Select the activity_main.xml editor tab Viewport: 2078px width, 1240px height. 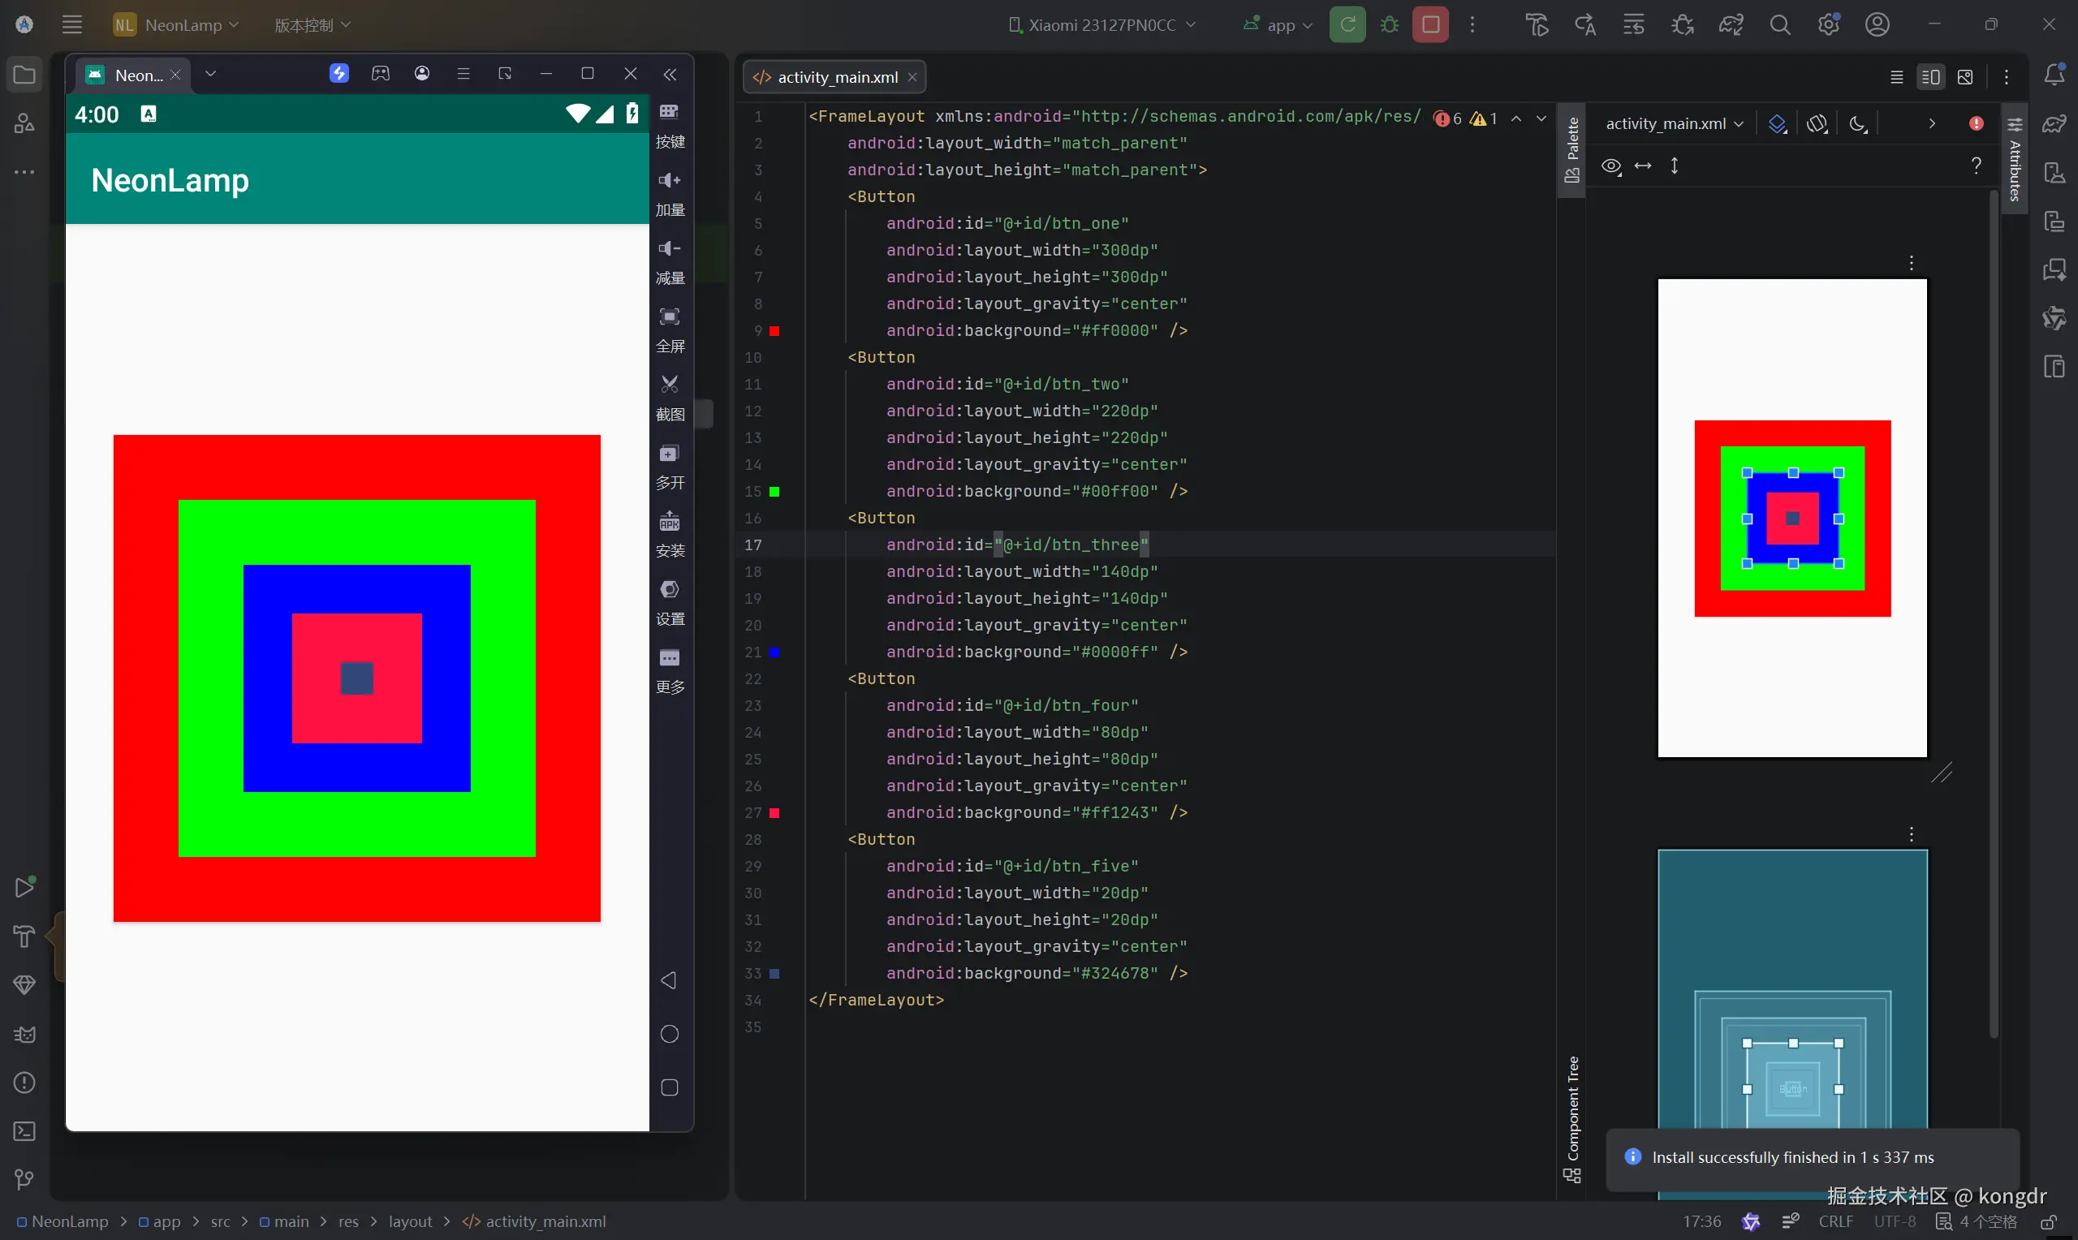(835, 77)
